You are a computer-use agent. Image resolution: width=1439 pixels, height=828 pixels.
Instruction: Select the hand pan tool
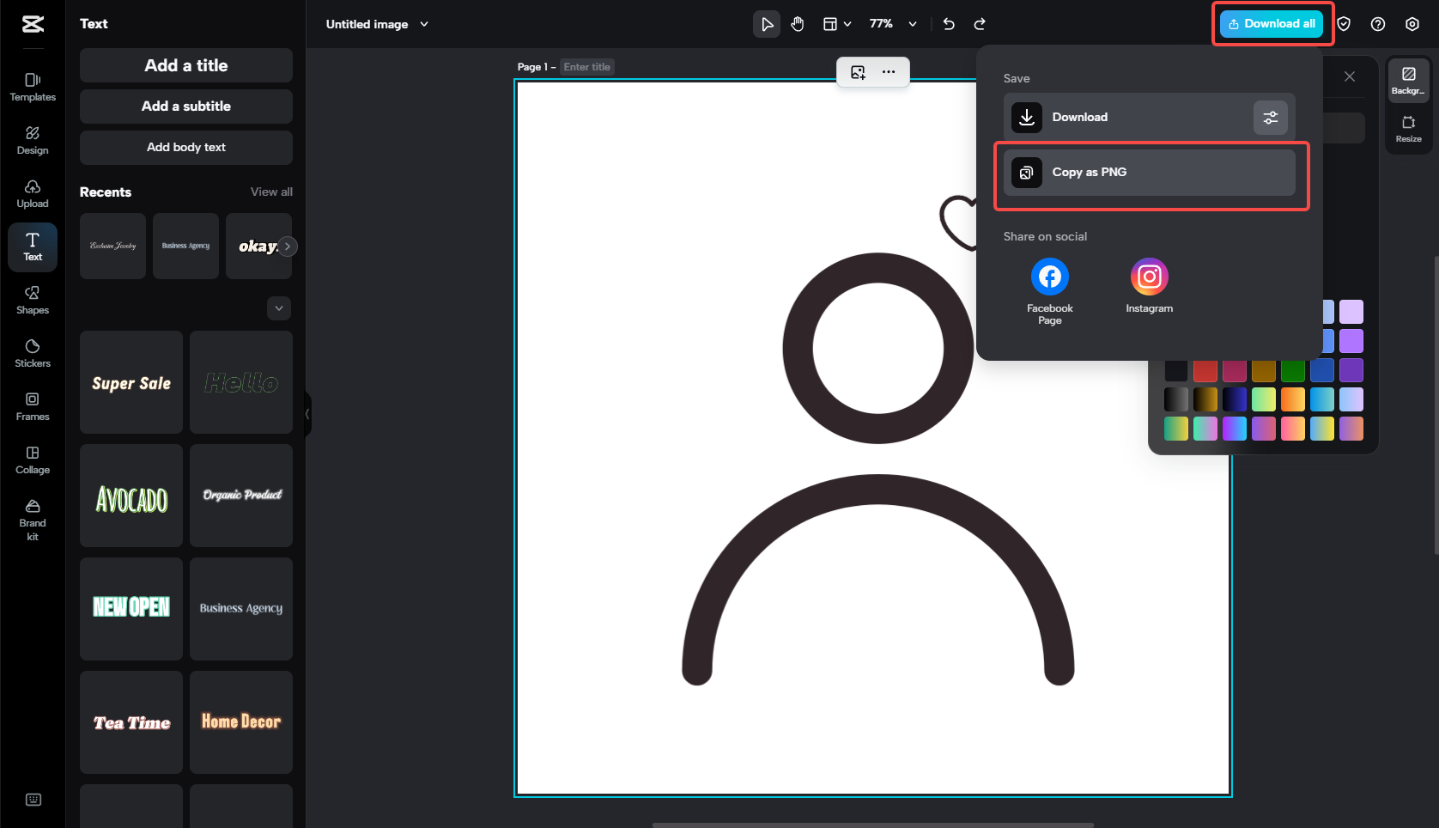tap(797, 24)
